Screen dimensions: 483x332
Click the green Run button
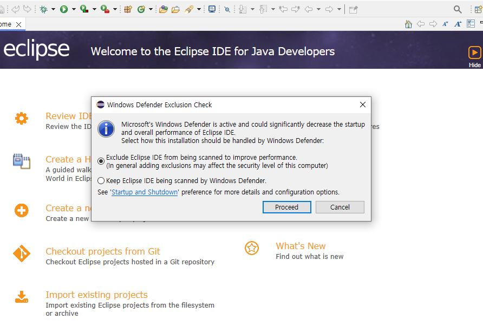tap(64, 9)
